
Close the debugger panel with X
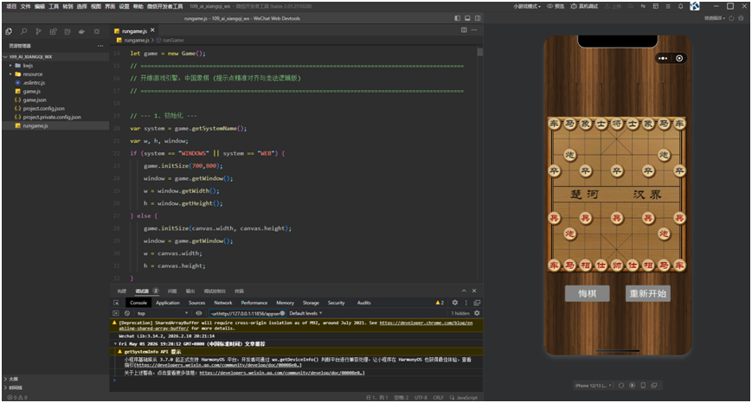click(474, 291)
